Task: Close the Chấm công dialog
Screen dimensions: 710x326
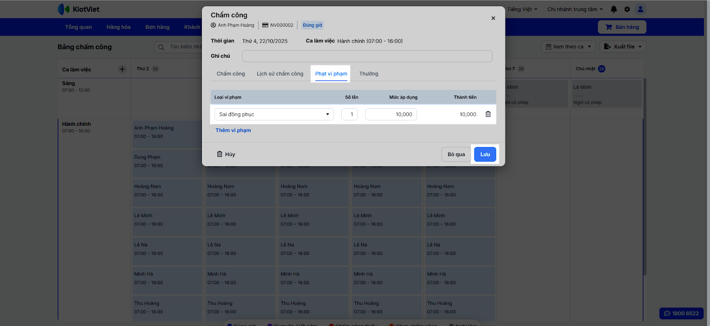Action: coord(493,18)
